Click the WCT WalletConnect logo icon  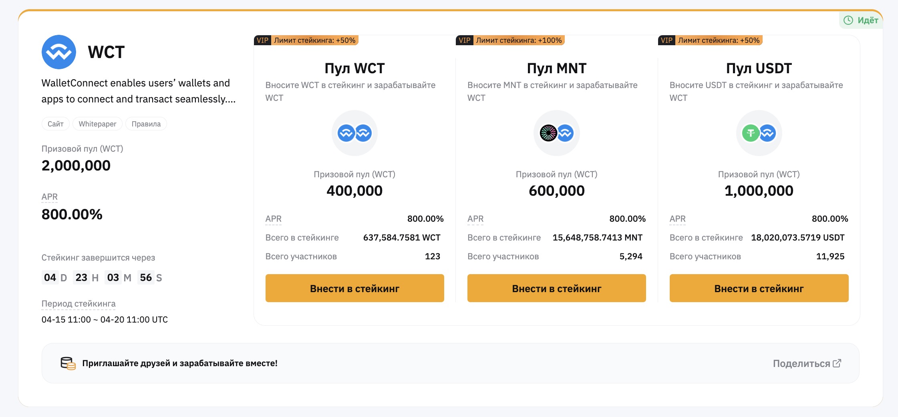coord(59,52)
